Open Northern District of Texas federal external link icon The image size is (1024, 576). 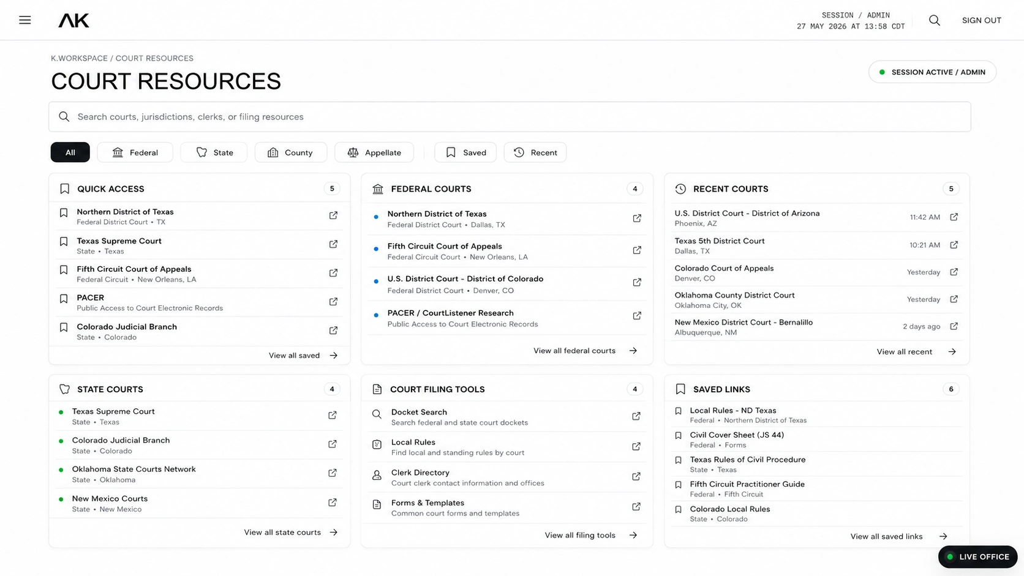click(637, 219)
